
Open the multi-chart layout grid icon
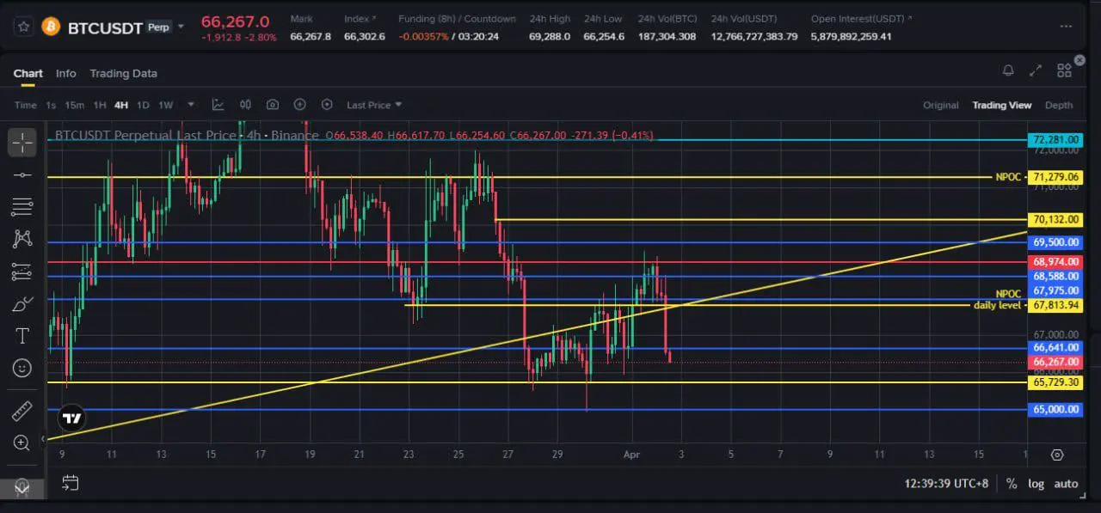pyautogui.click(x=1064, y=70)
